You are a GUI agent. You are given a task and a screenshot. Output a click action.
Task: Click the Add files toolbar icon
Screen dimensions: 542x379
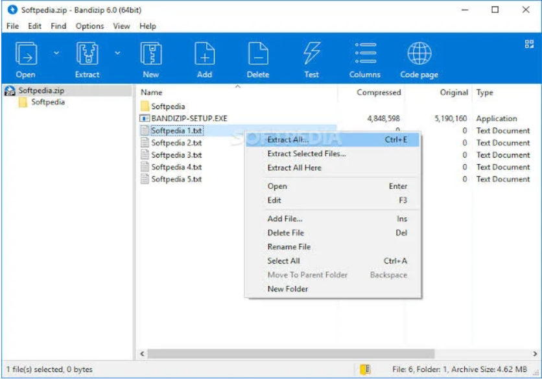tap(204, 54)
